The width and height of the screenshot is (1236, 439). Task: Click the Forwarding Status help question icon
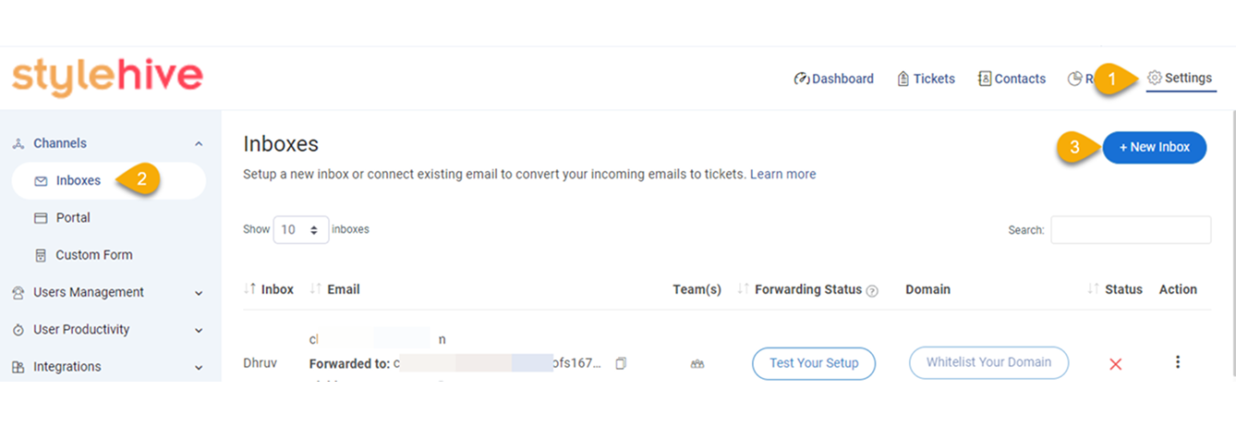[x=872, y=290]
